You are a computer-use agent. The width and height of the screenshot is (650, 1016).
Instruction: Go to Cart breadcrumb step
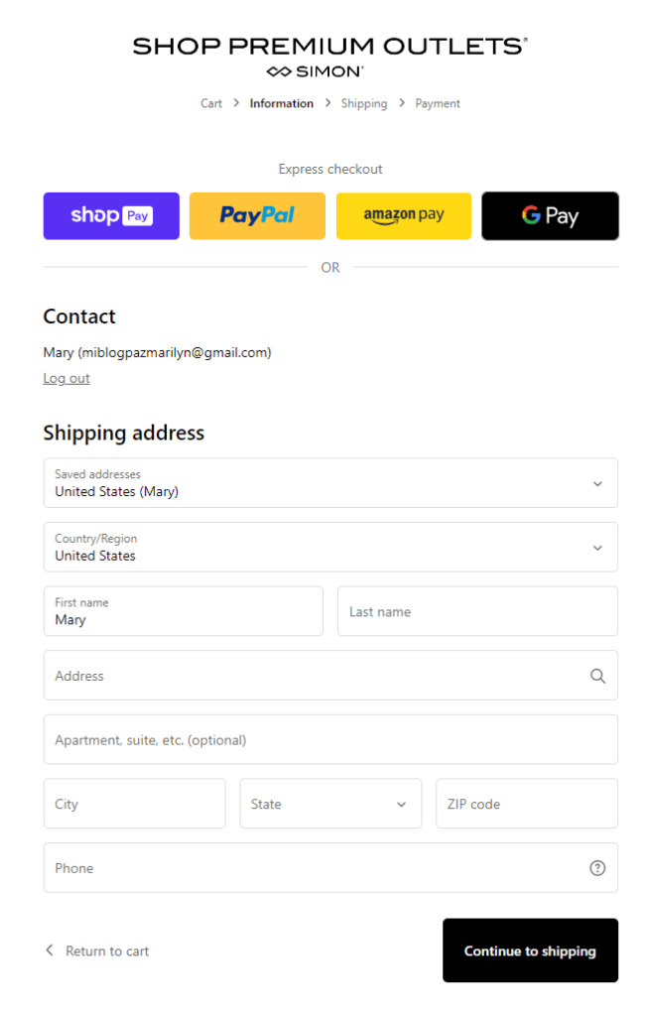point(211,103)
